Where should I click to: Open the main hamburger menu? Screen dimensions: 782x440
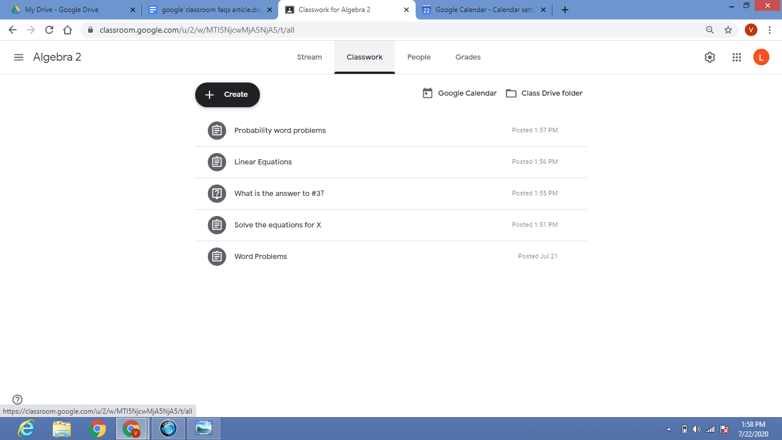(x=18, y=57)
